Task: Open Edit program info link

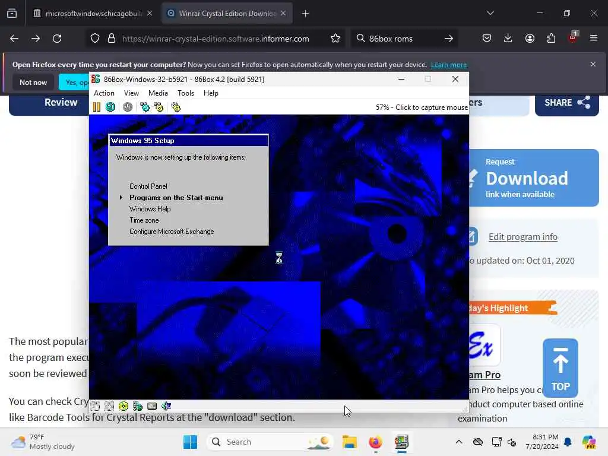Action: pyautogui.click(x=522, y=236)
